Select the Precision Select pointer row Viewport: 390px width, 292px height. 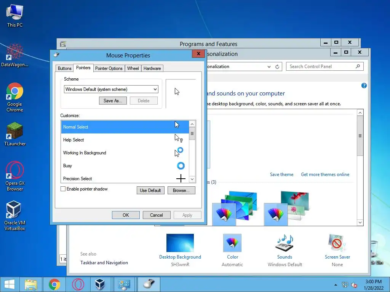[x=125, y=178]
